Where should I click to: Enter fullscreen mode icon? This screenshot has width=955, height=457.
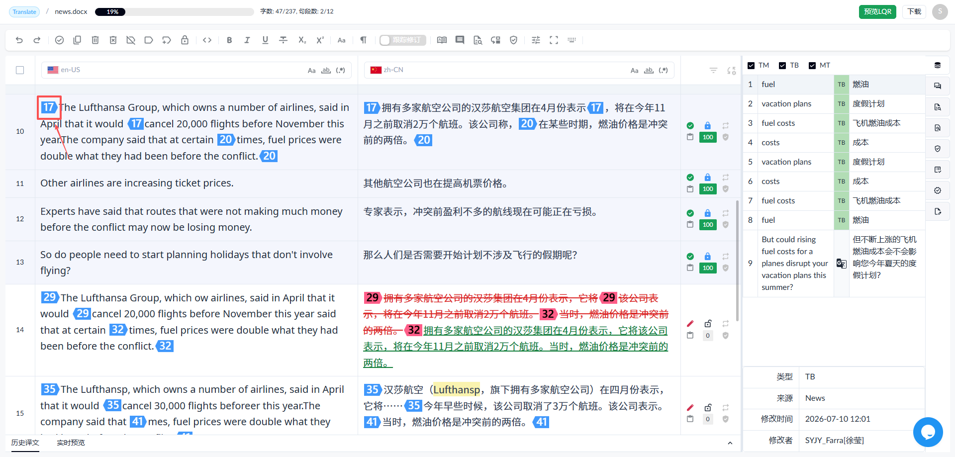pos(554,40)
